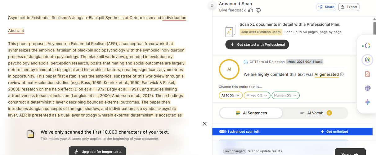Click the thumbs down feedback icon
Image resolution: width=376 pixels, height=155 pixels.
point(258,10)
